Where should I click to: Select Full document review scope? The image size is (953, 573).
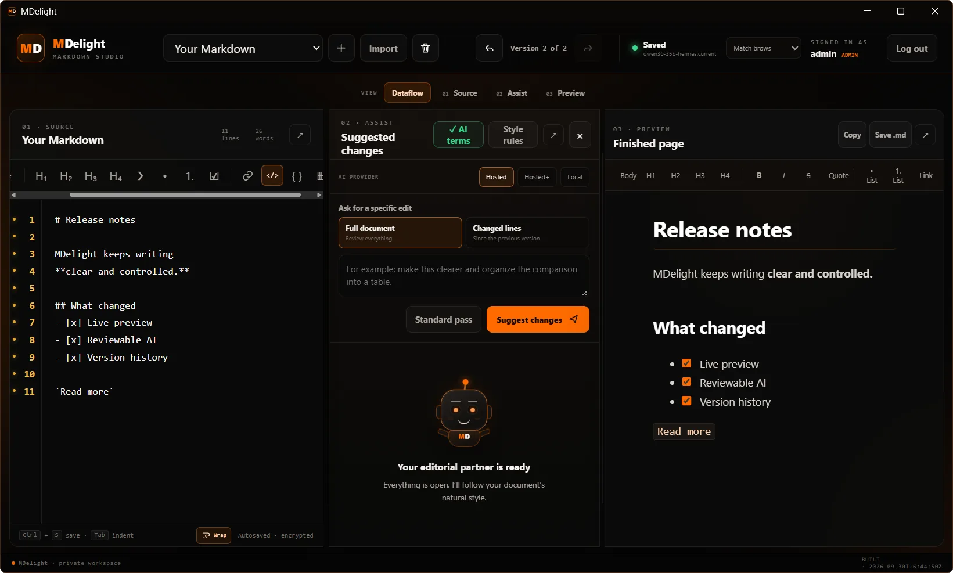400,233
